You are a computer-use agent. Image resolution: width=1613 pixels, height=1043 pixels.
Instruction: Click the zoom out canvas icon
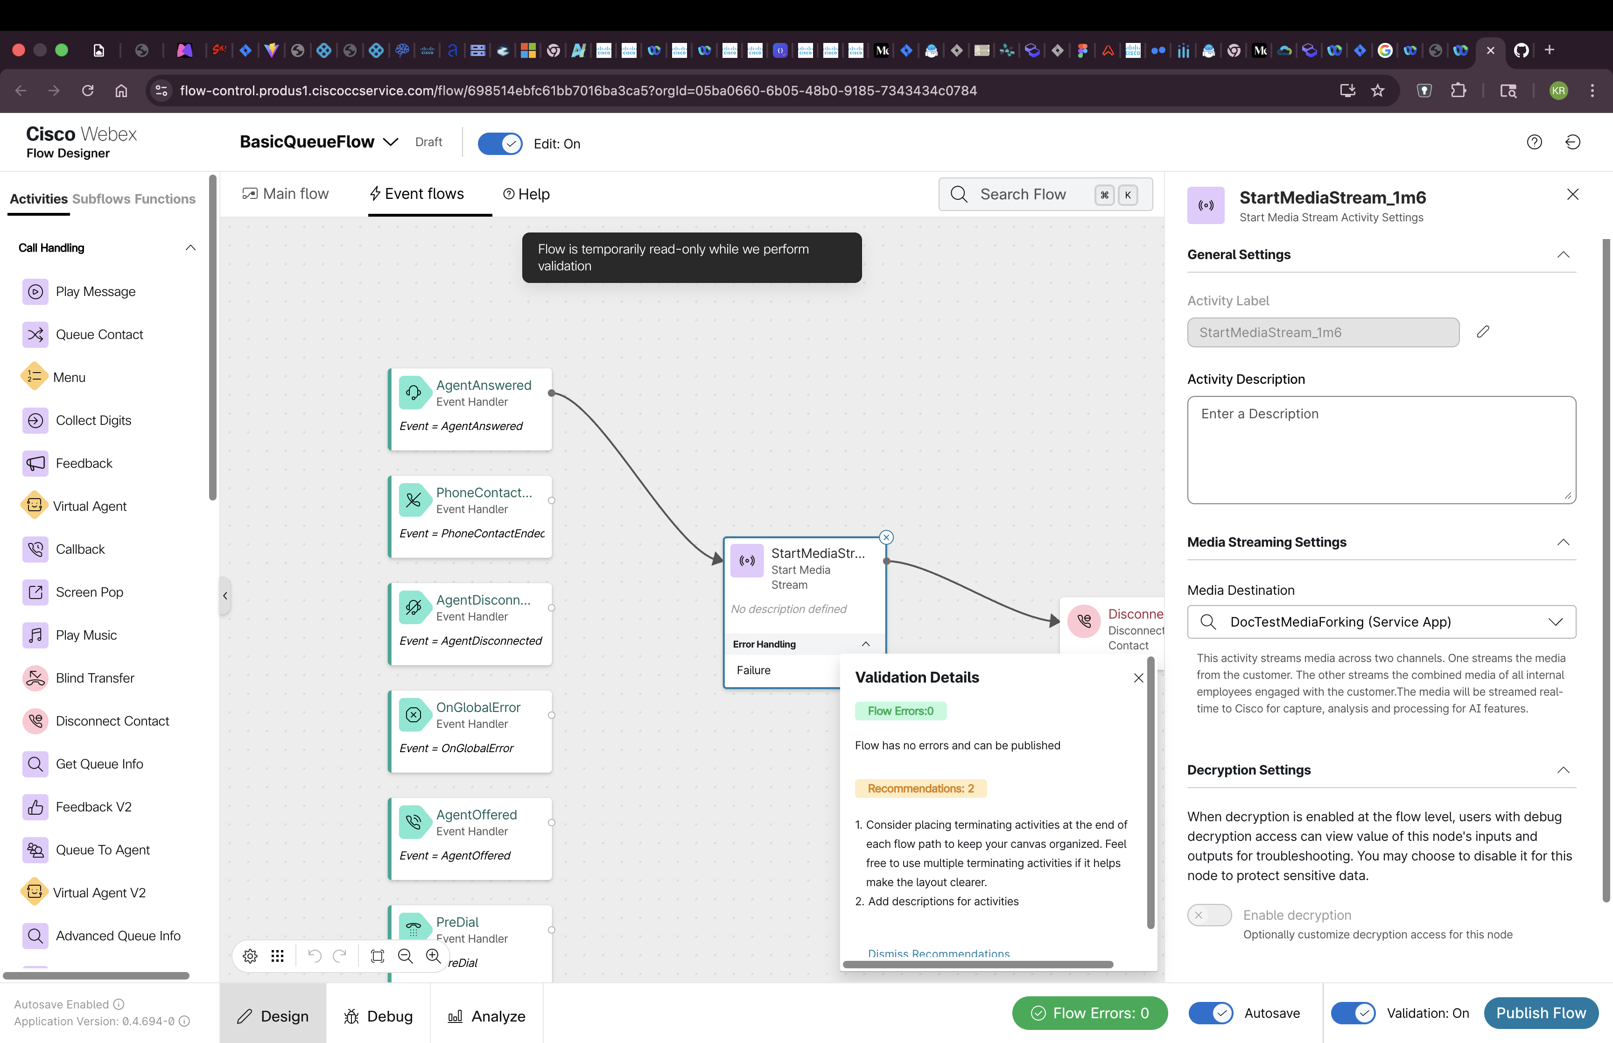[x=406, y=956]
